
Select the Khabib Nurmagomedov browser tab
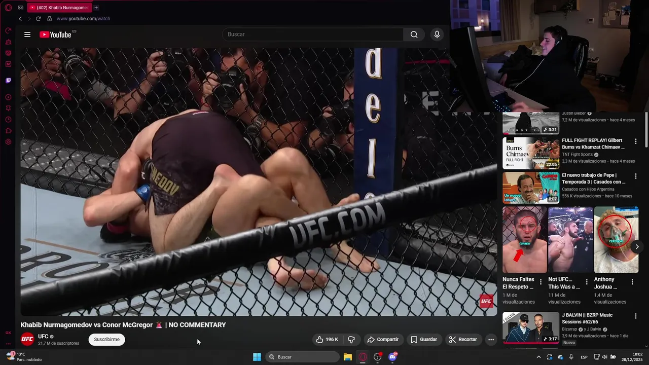59,8
